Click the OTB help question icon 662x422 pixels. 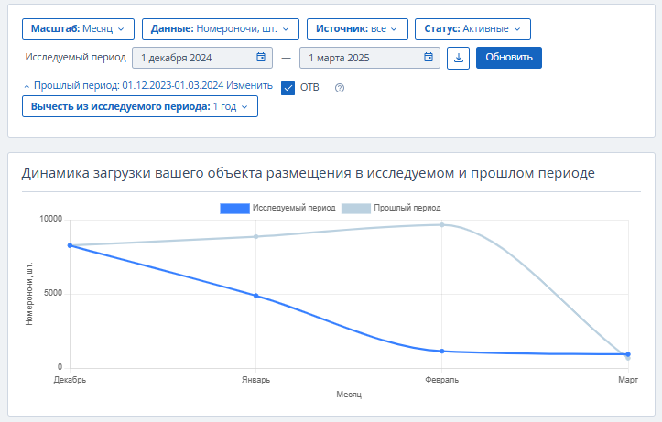click(340, 88)
